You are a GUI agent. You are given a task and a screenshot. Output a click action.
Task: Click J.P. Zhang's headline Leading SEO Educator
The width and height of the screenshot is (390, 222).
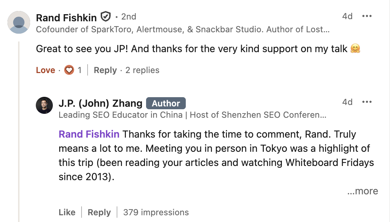coord(192,115)
